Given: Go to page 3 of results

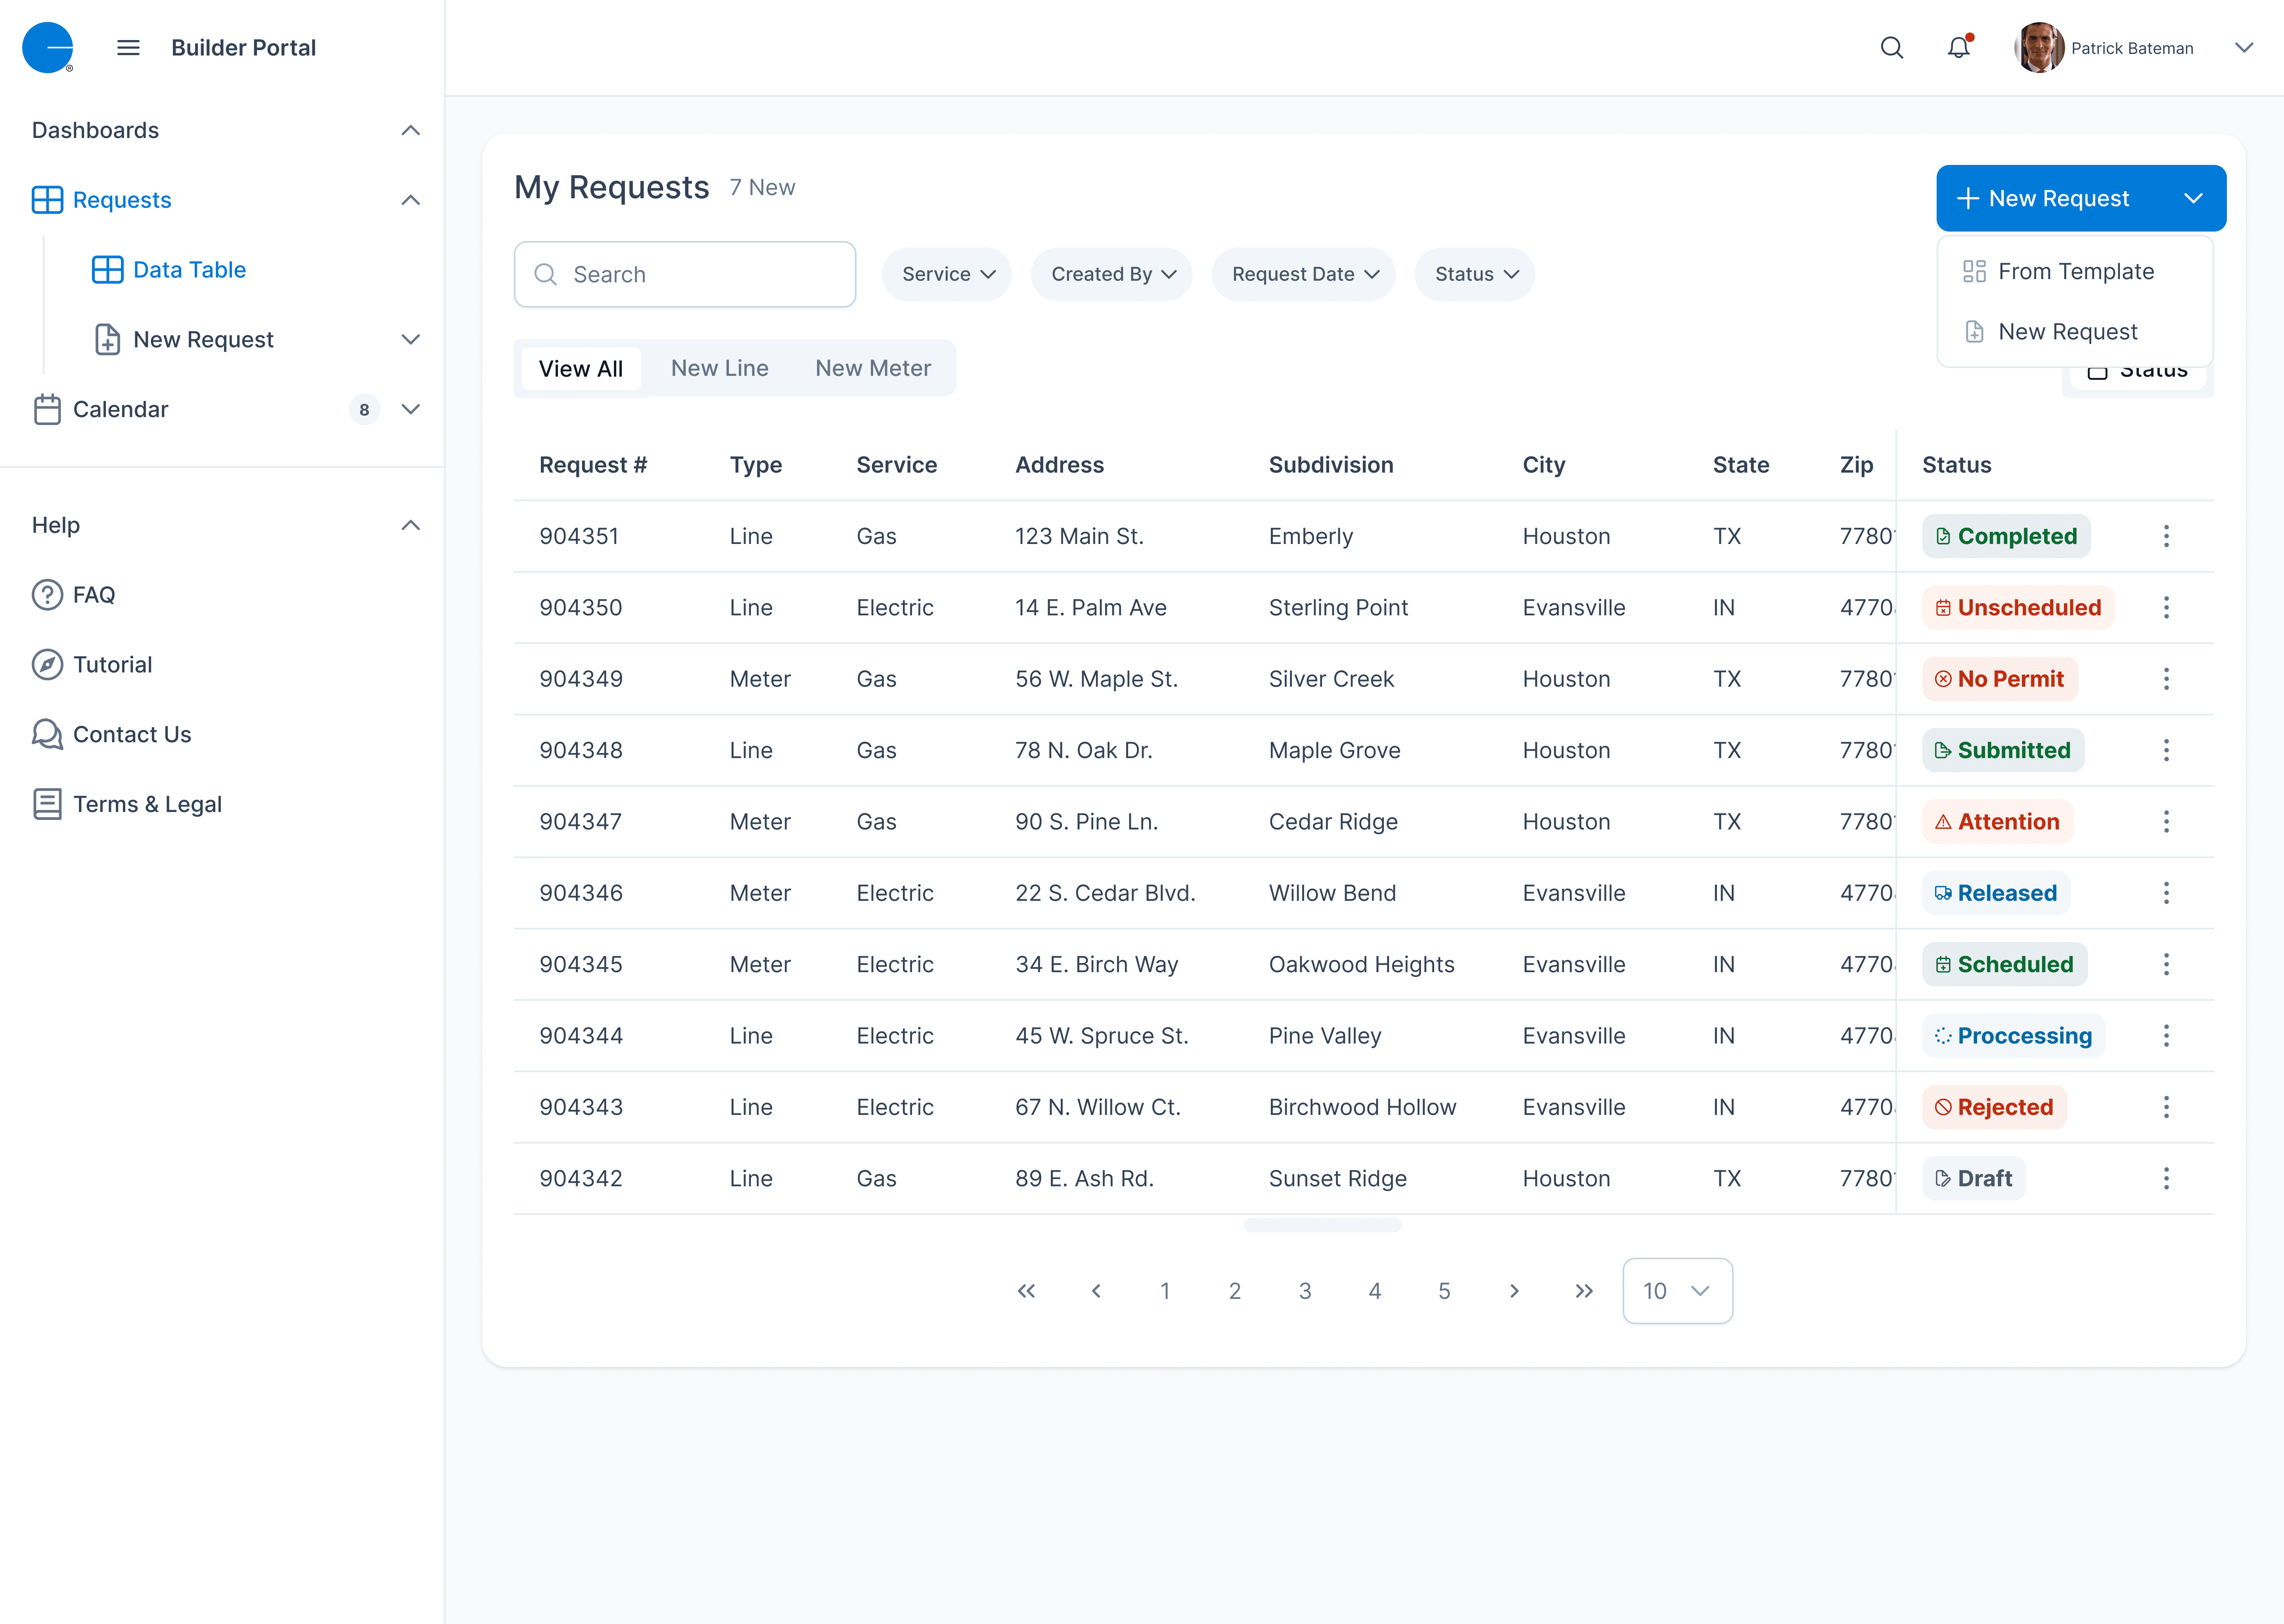Looking at the screenshot, I should (x=1304, y=1291).
